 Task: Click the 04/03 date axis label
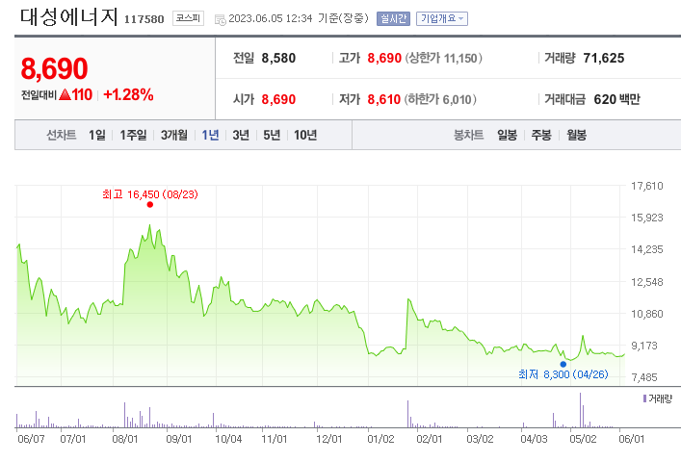tap(535, 439)
